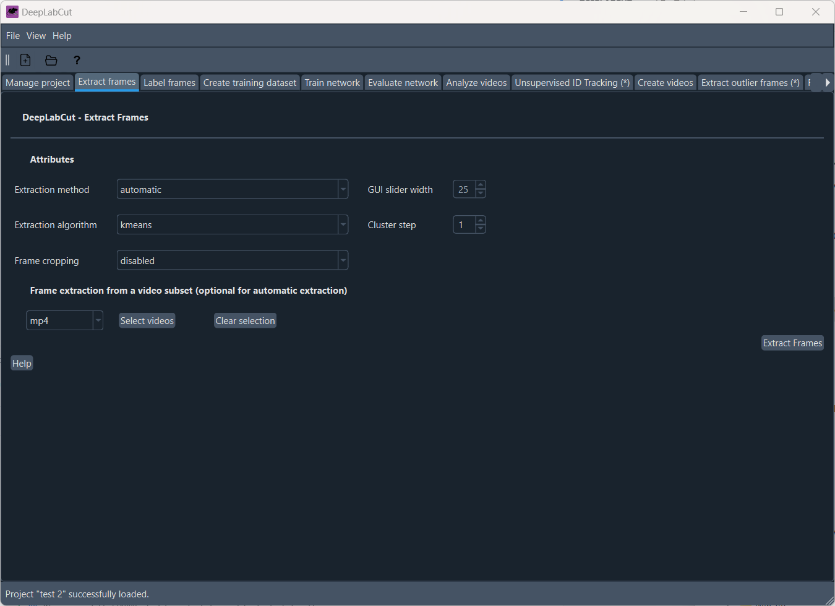
Task: Click the open project folder icon
Action: point(51,60)
